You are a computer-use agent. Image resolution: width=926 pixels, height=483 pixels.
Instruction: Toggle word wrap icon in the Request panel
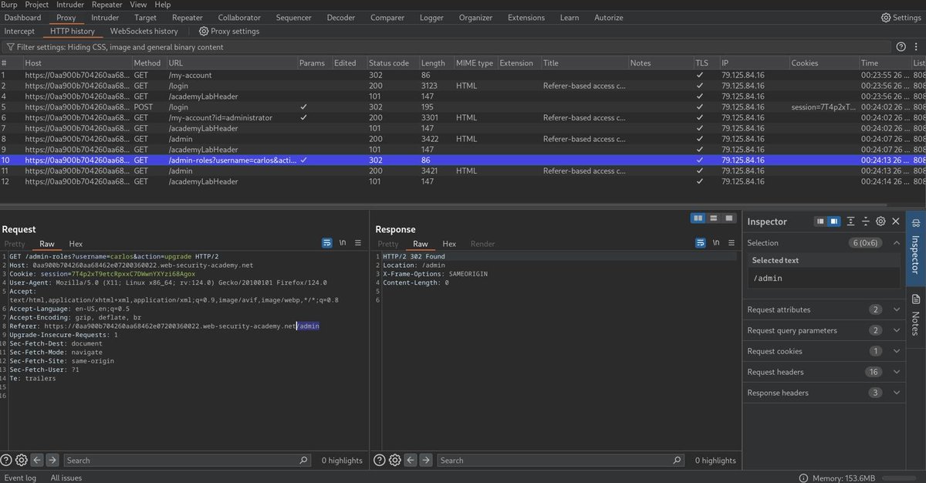[327, 242]
